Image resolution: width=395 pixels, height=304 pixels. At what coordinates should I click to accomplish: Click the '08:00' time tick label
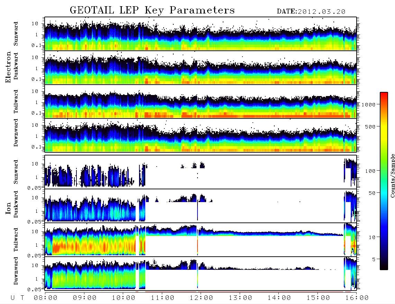(46, 298)
